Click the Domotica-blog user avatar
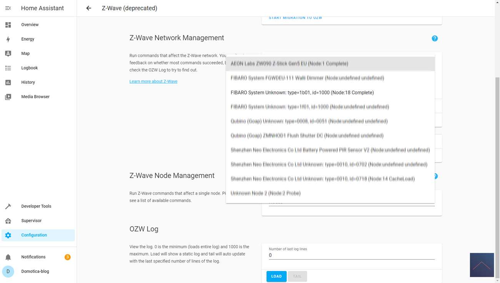The image size is (500, 283). [x=8, y=271]
